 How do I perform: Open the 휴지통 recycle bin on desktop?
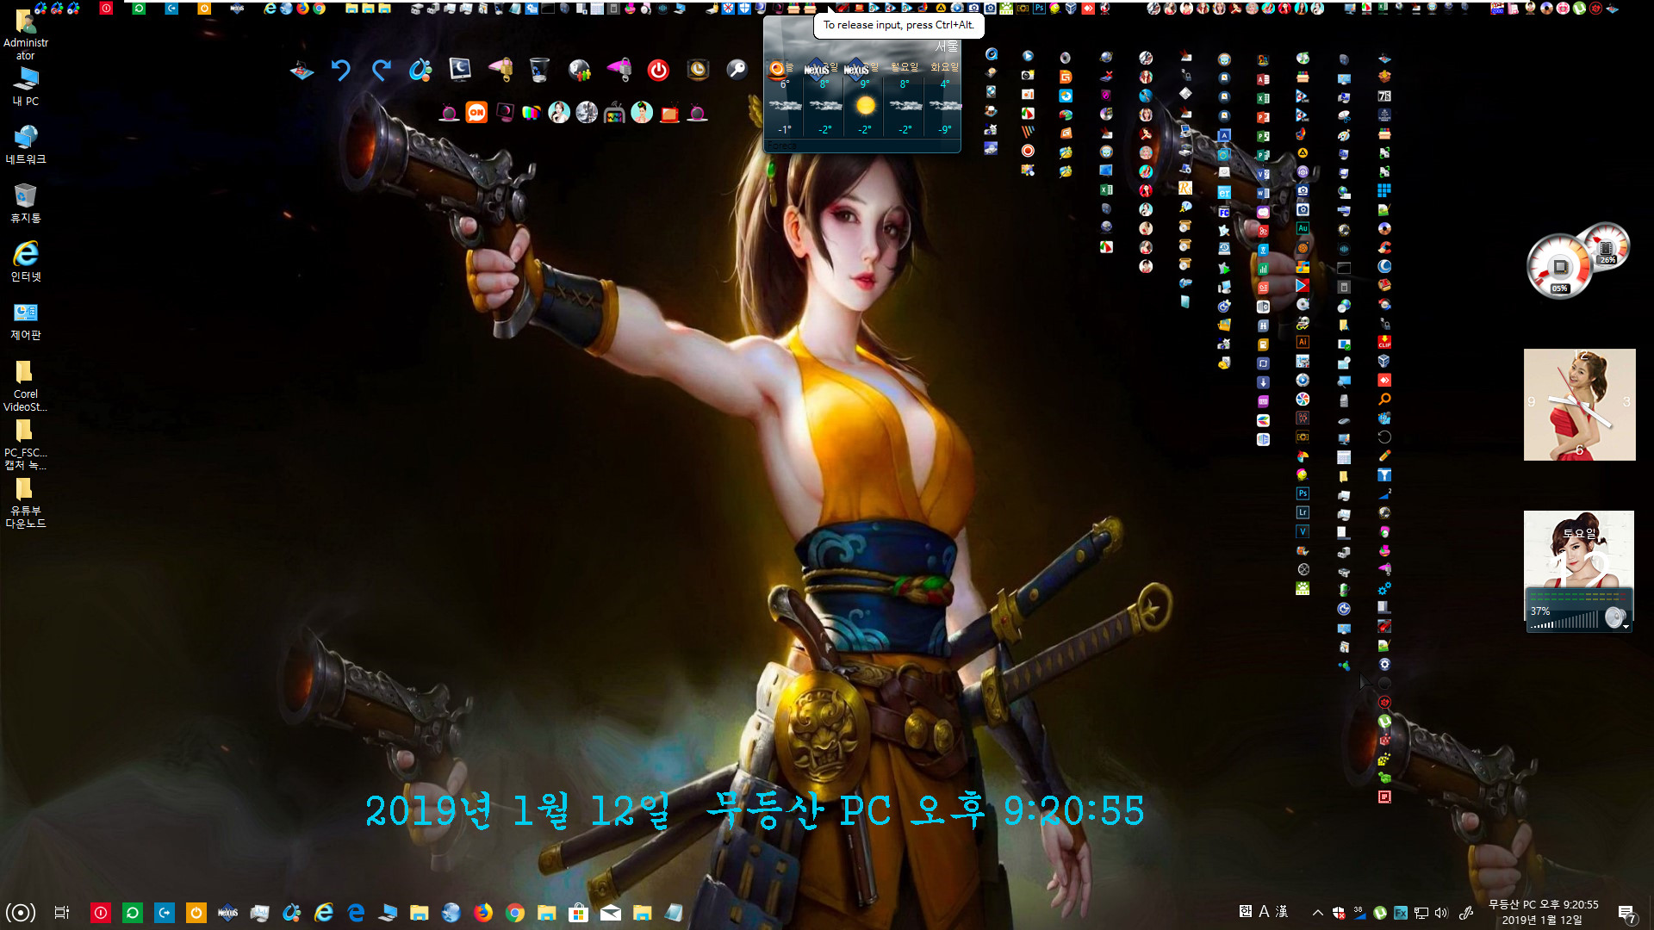click(x=26, y=203)
